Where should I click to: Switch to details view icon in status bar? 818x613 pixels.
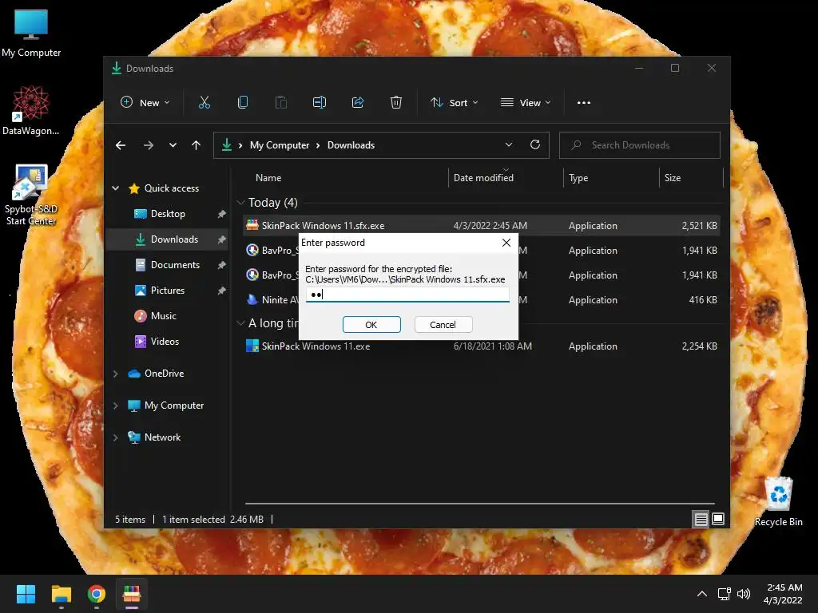701,519
